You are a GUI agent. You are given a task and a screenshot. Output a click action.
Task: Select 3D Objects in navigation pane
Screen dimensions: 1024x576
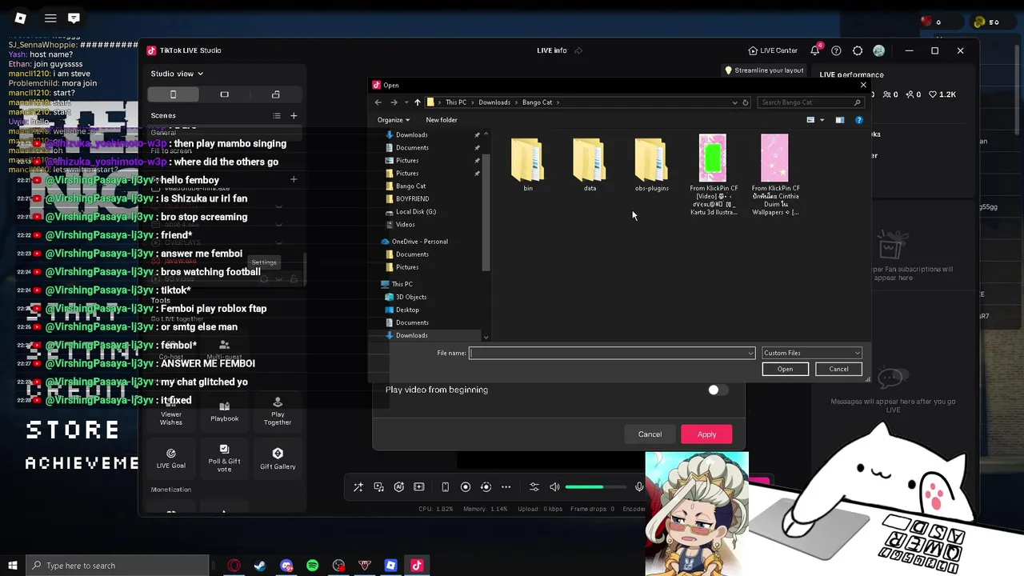click(x=410, y=297)
